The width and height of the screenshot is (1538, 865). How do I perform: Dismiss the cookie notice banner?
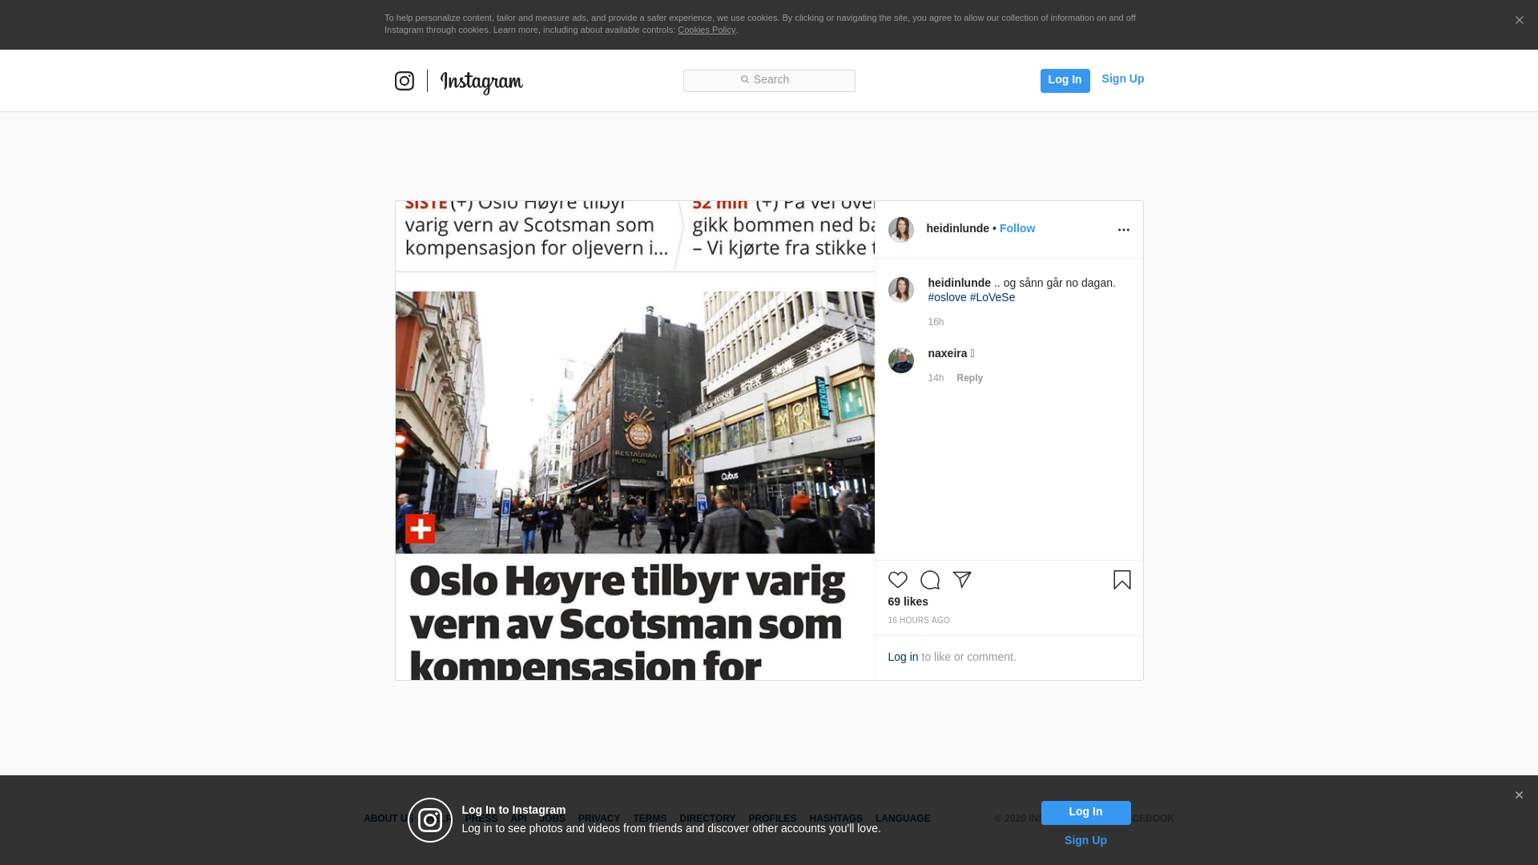pyautogui.click(x=1519, y=20)
